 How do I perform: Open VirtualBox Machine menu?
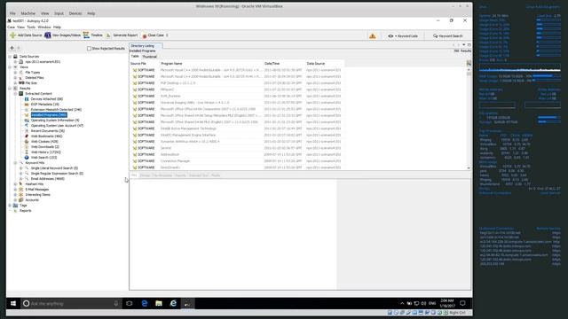pos(28,13)
